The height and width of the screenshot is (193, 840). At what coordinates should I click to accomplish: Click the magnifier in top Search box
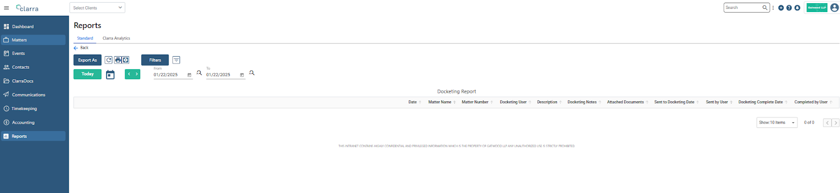tap(765, 7)
